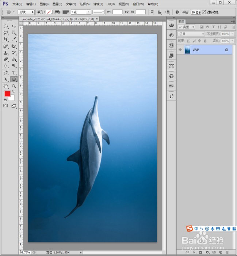Toggle pixel layer filter
The image size is (237, 256).
click(202, 27)
